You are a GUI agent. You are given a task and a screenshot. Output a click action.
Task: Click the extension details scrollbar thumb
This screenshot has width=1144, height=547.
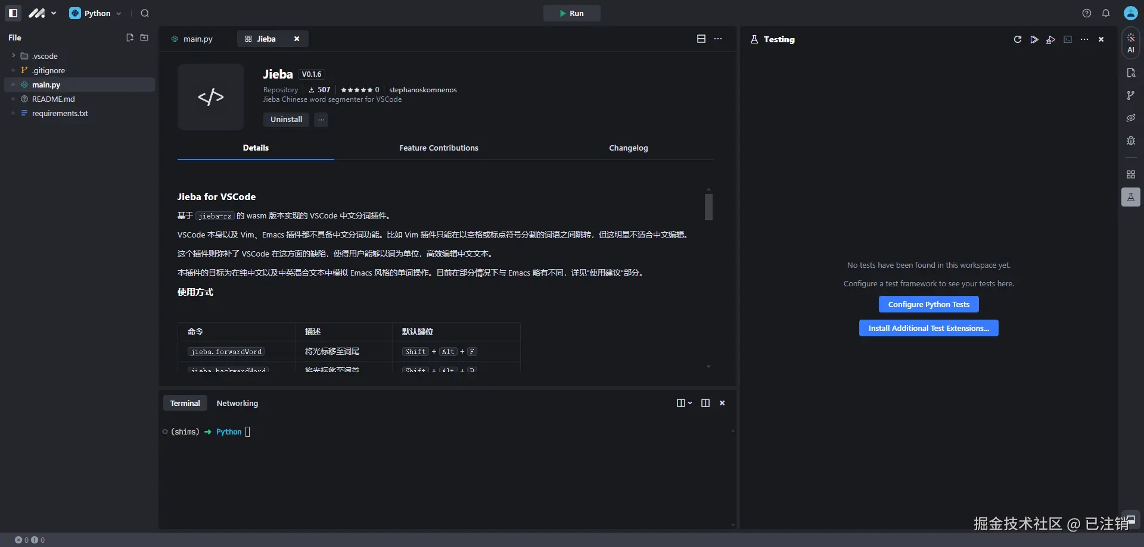pyautogui.click(x=708, y=207)
